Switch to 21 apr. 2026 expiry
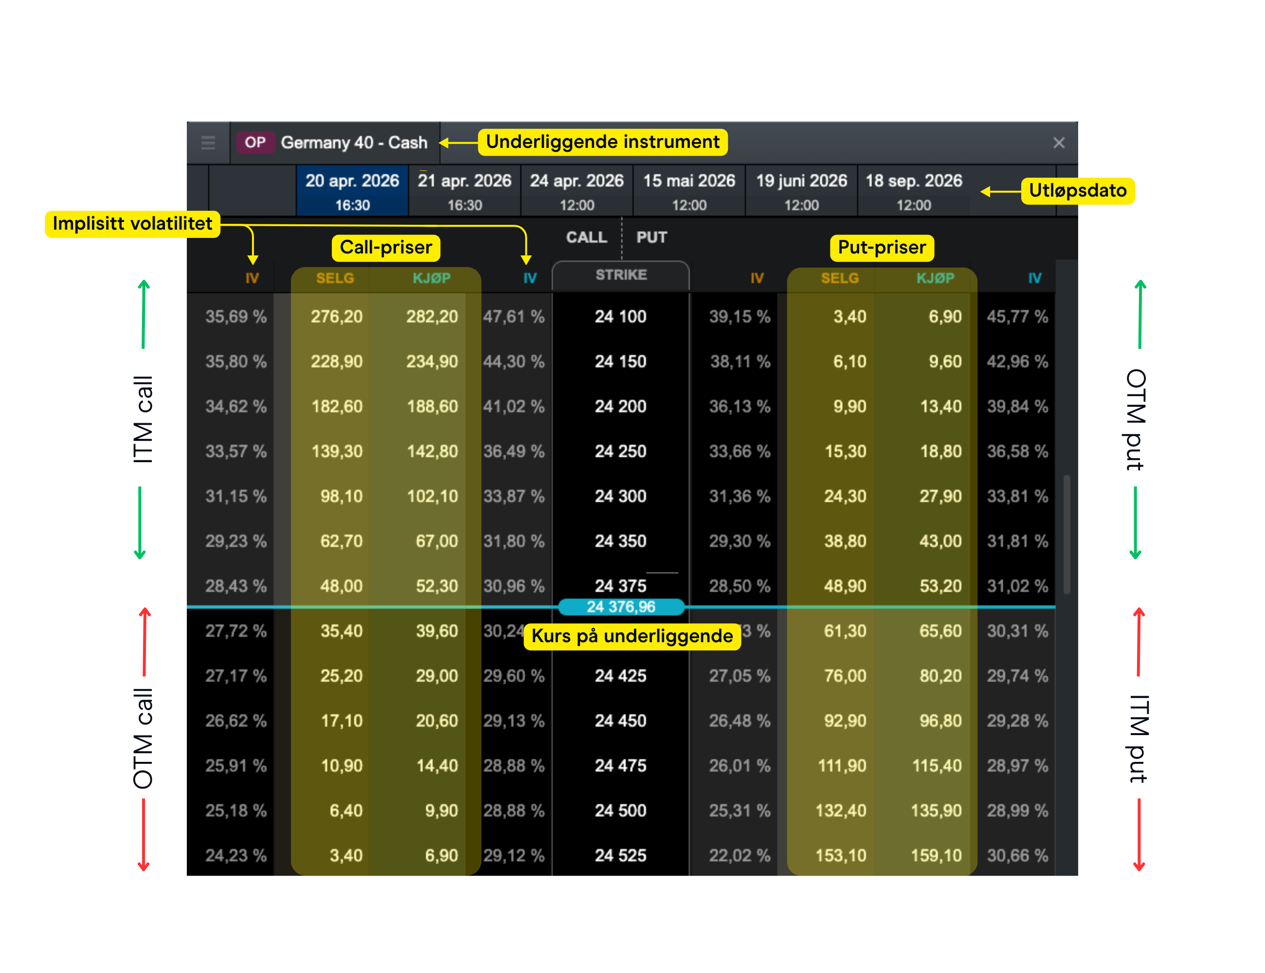Screen dimensions: 1265x973 click(x=465, y=191)
